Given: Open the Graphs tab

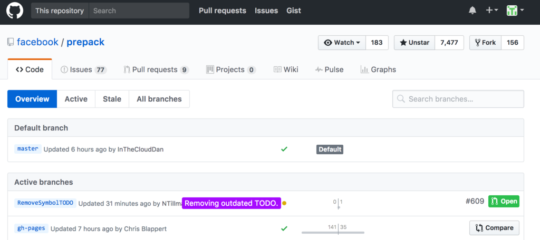Looking at the screenshot, I should 378,70.
